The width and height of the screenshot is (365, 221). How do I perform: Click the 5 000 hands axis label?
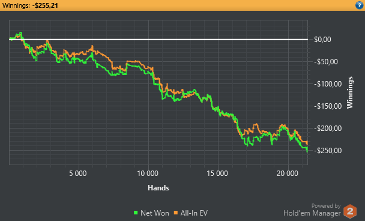78,174
